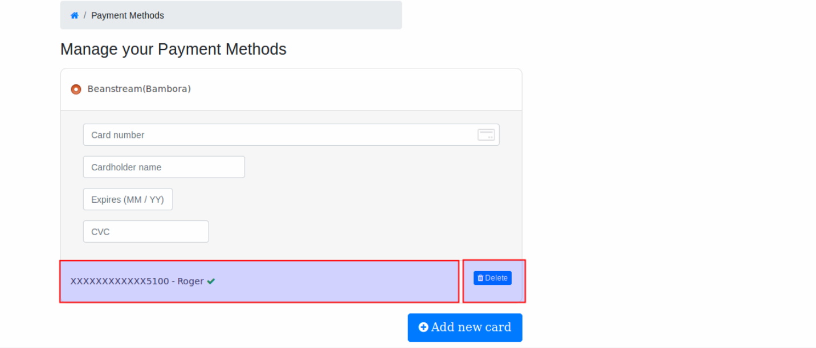Focus the Expires (MM / YY) field
The image size is (816, 348).
pyautogui.click(x=128, y=200)
